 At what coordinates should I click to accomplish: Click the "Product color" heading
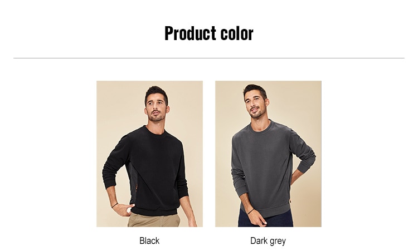click(209, 33)
